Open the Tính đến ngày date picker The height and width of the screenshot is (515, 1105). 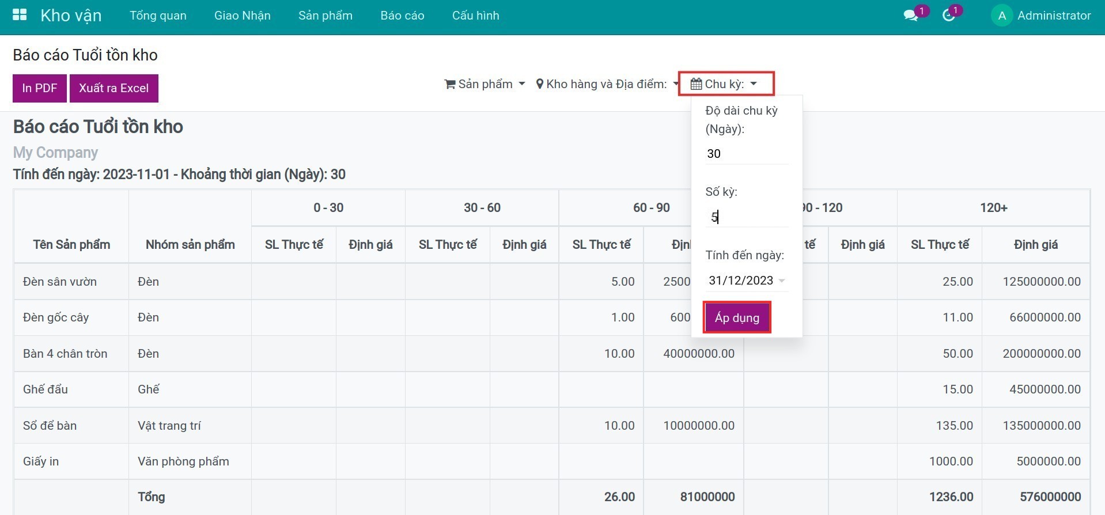pos(746,281)
